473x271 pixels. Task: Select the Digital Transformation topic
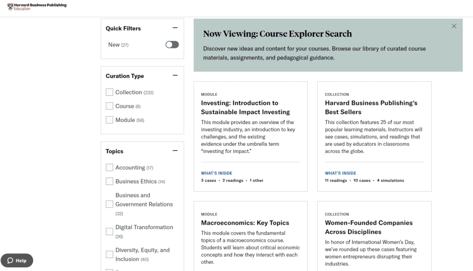pyautogui.click(x=109, y=231)
